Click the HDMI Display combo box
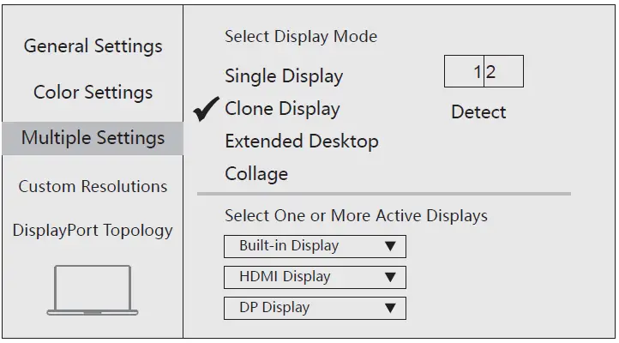Viewport: 619px width, 343px height. tap(300, 277)
